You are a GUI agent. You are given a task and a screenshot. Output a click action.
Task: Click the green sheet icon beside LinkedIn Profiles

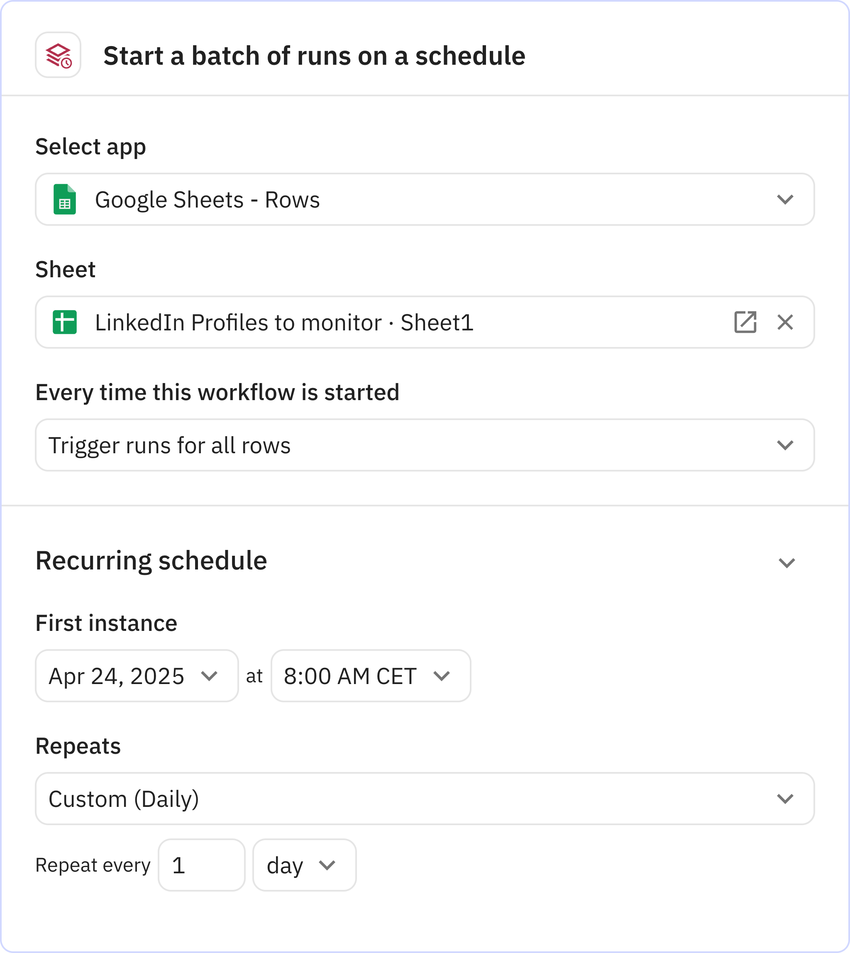64,323
